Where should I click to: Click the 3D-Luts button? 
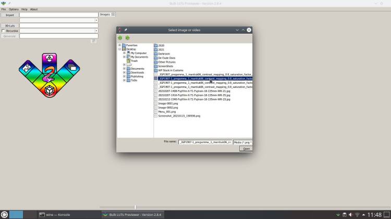coord(10,25)
